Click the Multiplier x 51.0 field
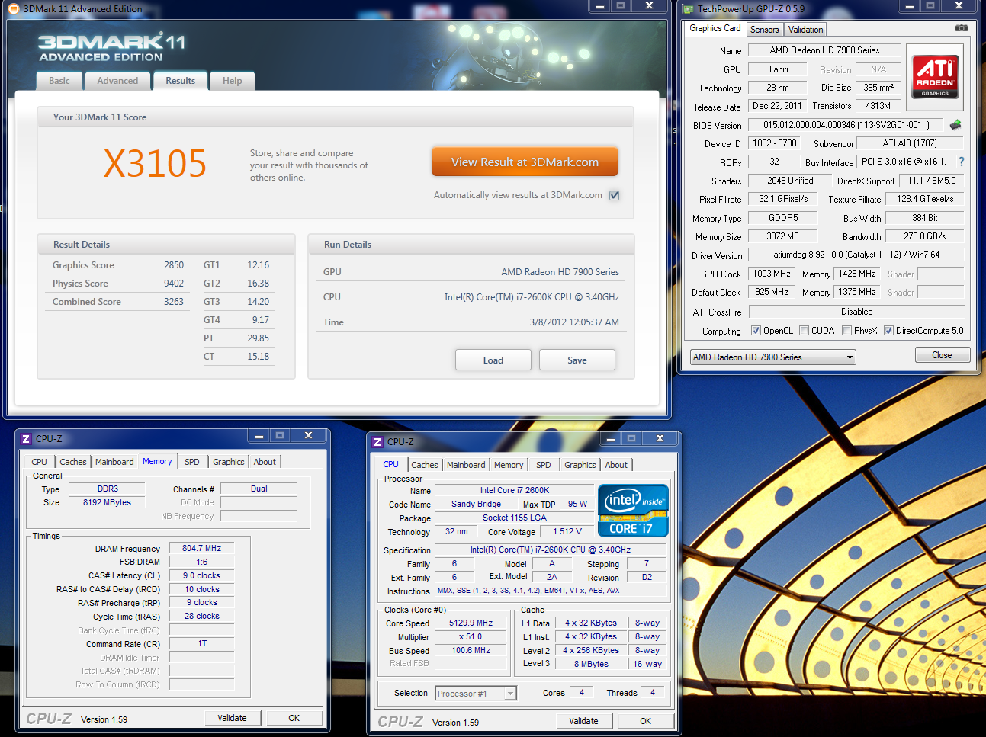Viewport: 986px width, 737px height. pyautogui.click(x=471, y=636)
